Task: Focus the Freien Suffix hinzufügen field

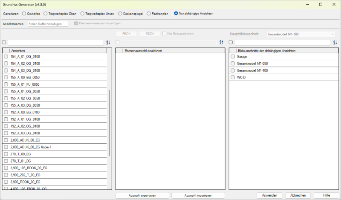Action: (x=48, y=24)
